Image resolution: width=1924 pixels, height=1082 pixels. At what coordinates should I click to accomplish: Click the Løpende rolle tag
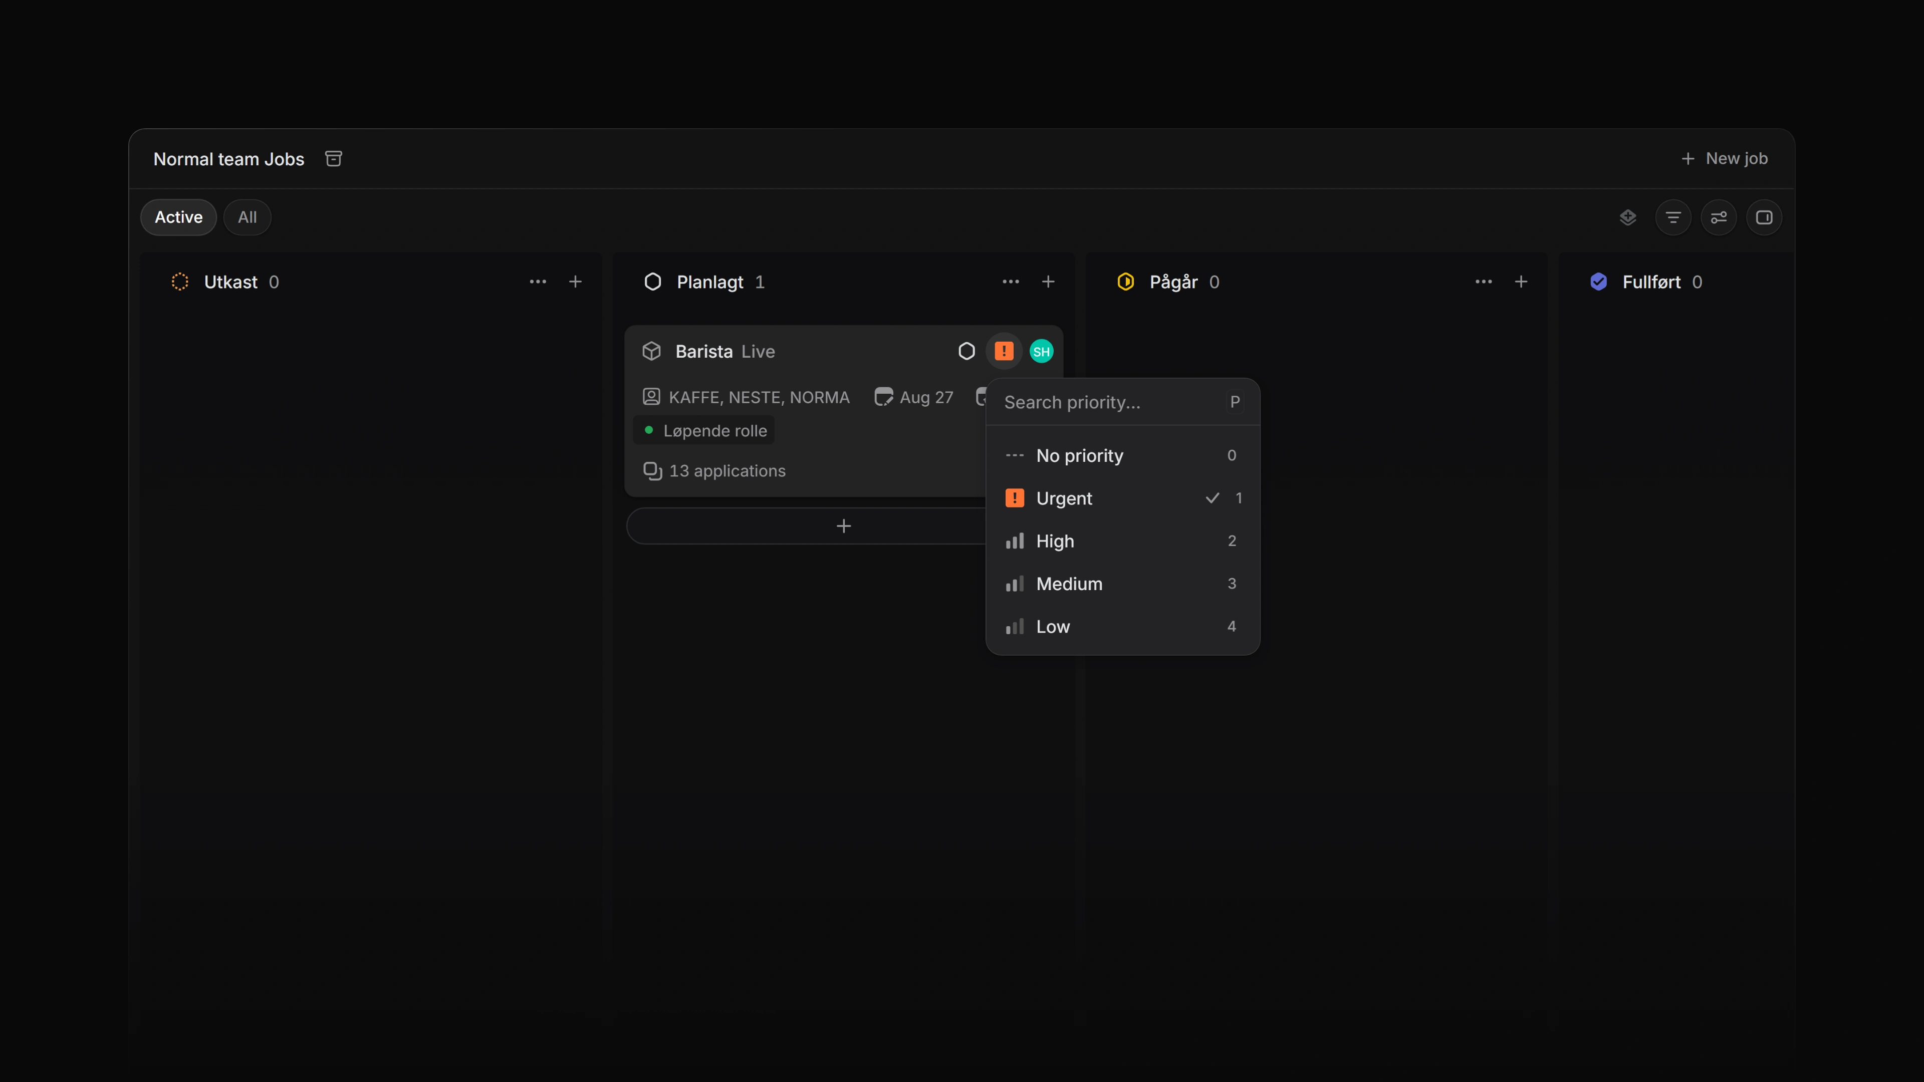[703, 431]
